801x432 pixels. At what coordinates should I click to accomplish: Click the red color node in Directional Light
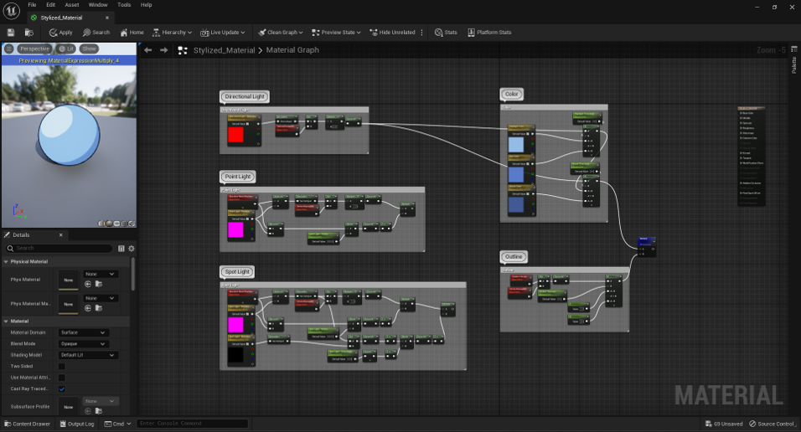coord(235,135)
